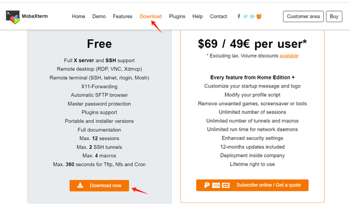The width and height of the screenshot is (350, 210).
Task: Open the Help menu item
Action: click(198, 16)
